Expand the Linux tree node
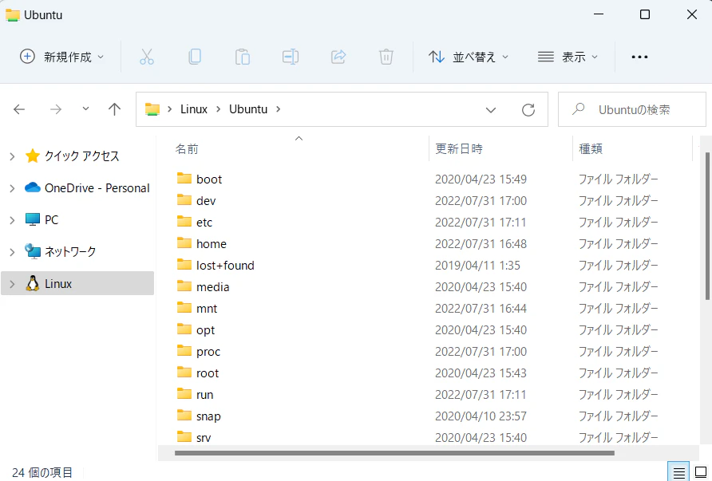 pos(12,284)
